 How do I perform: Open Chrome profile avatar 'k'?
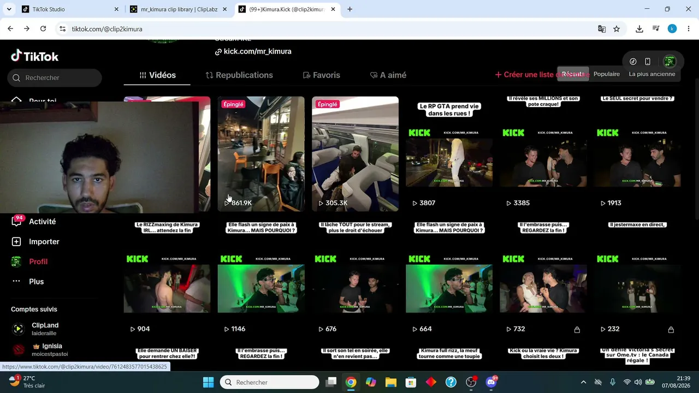click(x=672, y=29)
